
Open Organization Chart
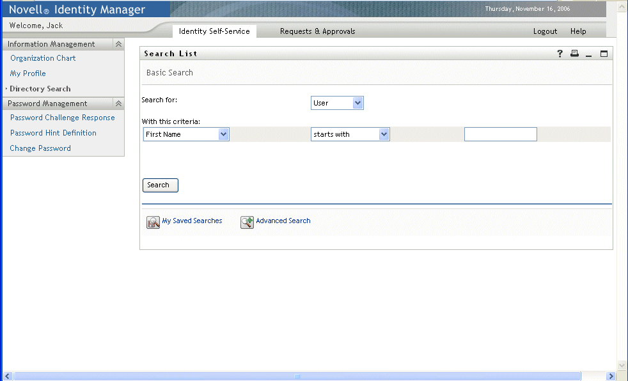pyautogui.click(x=43, y=58)
